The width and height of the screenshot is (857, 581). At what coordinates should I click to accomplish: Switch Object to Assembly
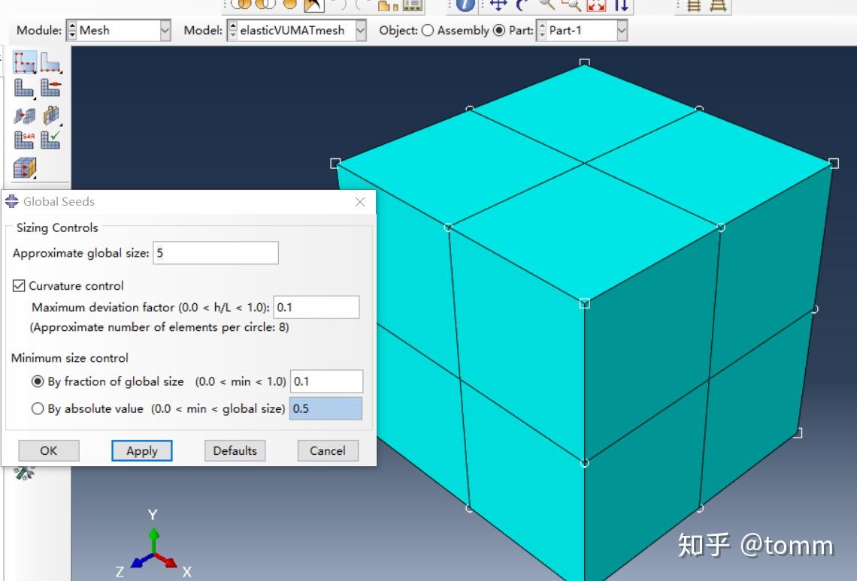pos(428,31)
